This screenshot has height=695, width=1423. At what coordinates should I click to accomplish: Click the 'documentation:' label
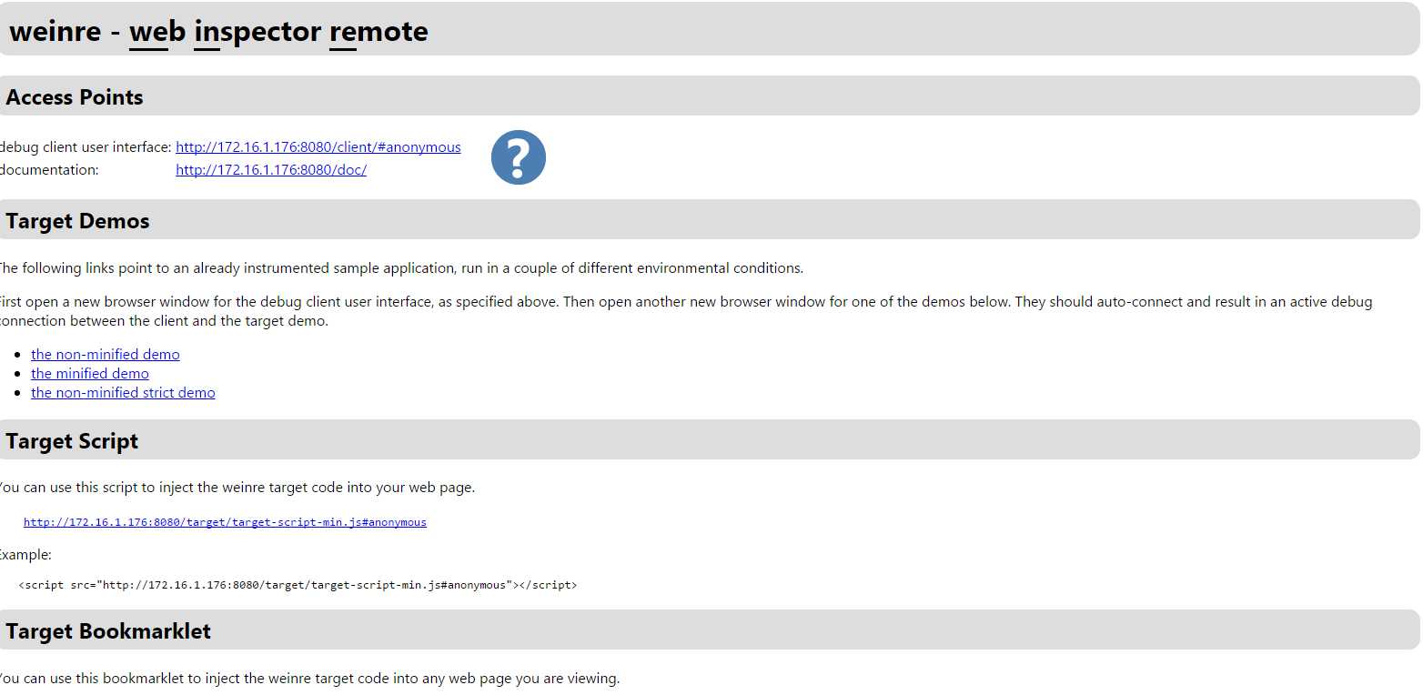(x=49, y=169)
